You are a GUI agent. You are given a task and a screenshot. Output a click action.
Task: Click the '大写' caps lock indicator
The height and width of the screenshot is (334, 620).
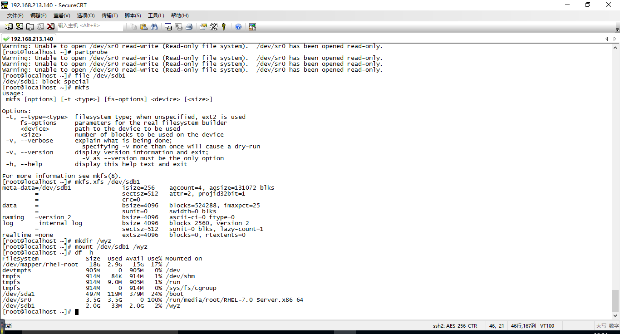coord(601,326)
